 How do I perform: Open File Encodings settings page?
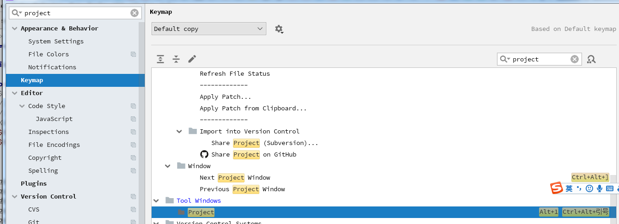pos(54,145)
